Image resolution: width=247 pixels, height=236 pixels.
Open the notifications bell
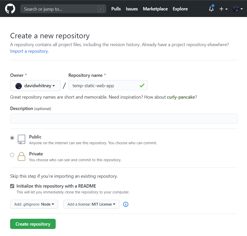click(211, 8)
